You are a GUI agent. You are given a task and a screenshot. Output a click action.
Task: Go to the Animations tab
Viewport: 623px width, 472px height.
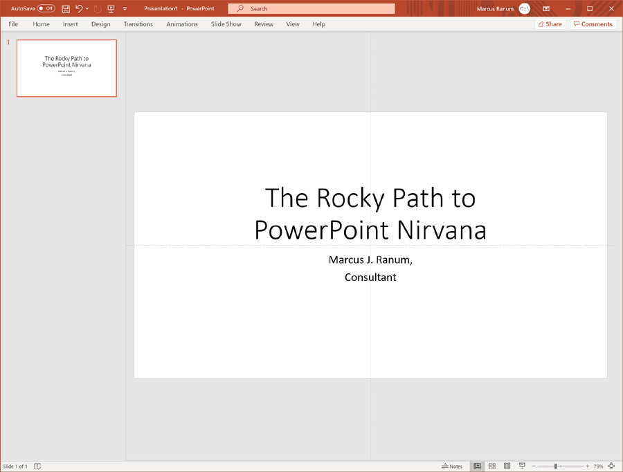(182, 24)
